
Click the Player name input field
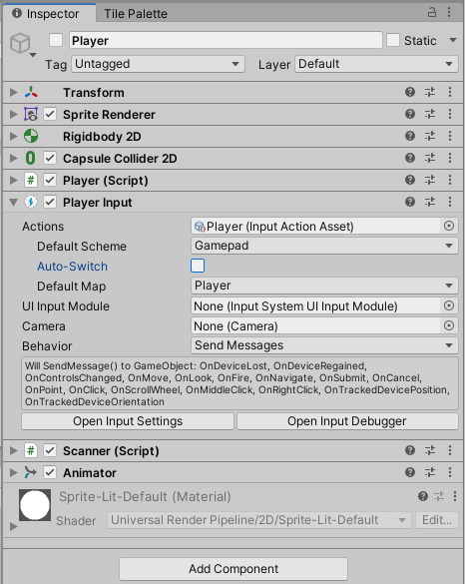pos(226,40)
